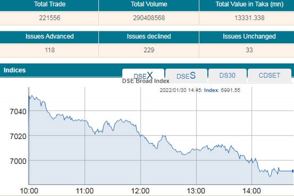
Task: Click the total trade count 221556
Action: 49,18
